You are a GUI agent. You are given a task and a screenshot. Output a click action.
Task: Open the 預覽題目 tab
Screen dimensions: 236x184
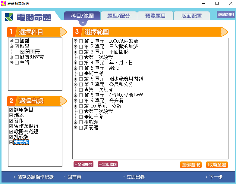click(x=155, y=16)
